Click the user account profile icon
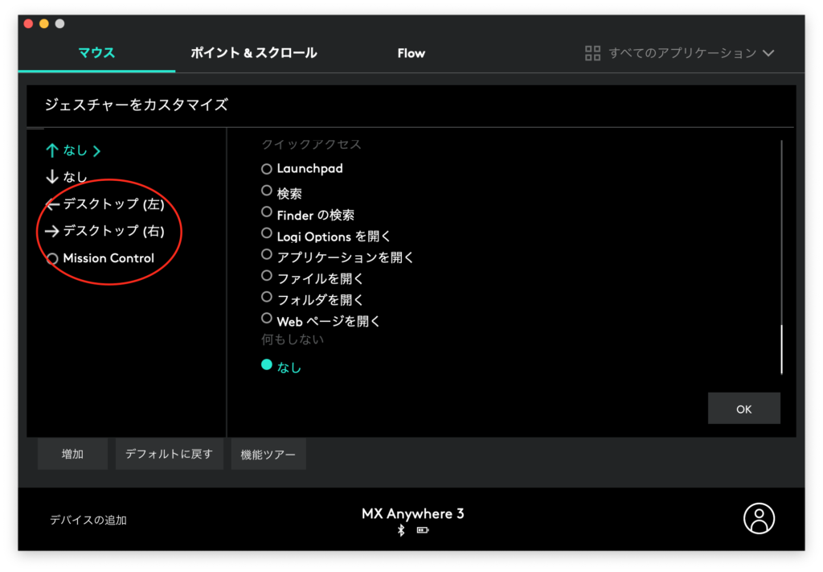Screen dimensions: 823x572 pos(759,519)
